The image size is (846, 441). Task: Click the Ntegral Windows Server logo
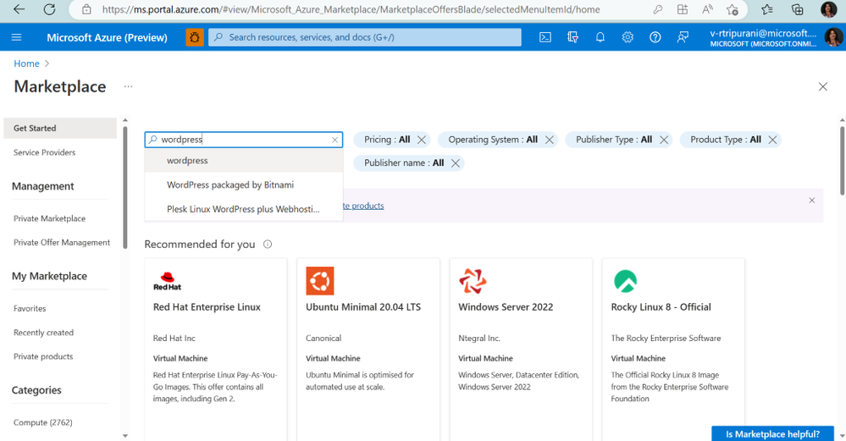pyautogui.click(x=473, y=281)
